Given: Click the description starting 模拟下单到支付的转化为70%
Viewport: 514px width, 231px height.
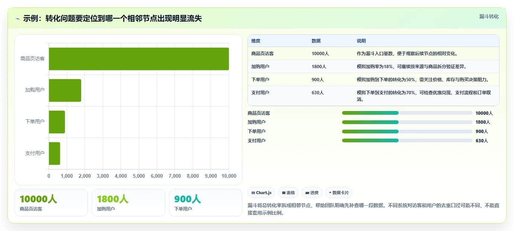Looking at the screenshot, I should (x=424, y=96).
